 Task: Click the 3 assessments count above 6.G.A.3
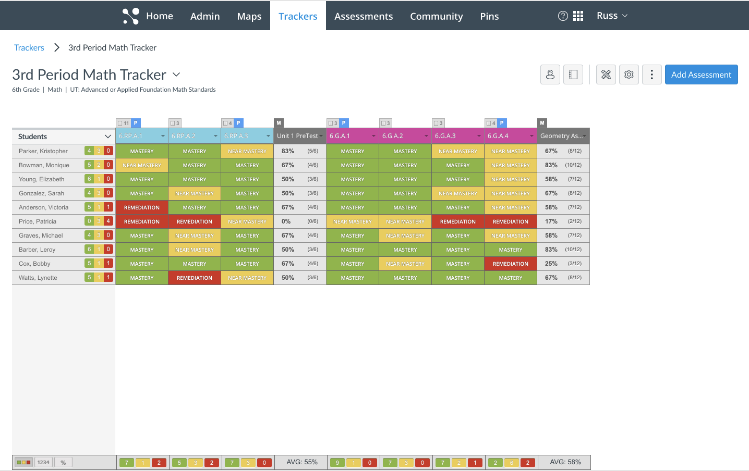coord(439,123)
